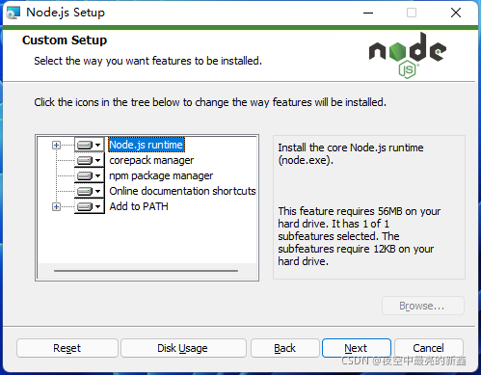Expand the Add to PATH tree node
Screen dimensions: 481x375
coord(56,206)
